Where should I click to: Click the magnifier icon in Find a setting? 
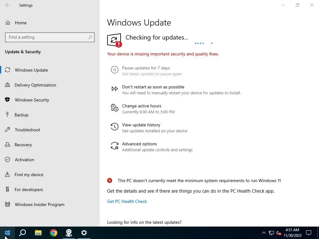point(90,37)
